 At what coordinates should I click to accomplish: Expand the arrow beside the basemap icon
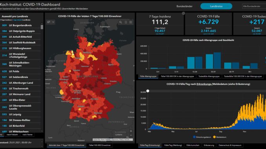pyautogui.click(x=53, y=22)
